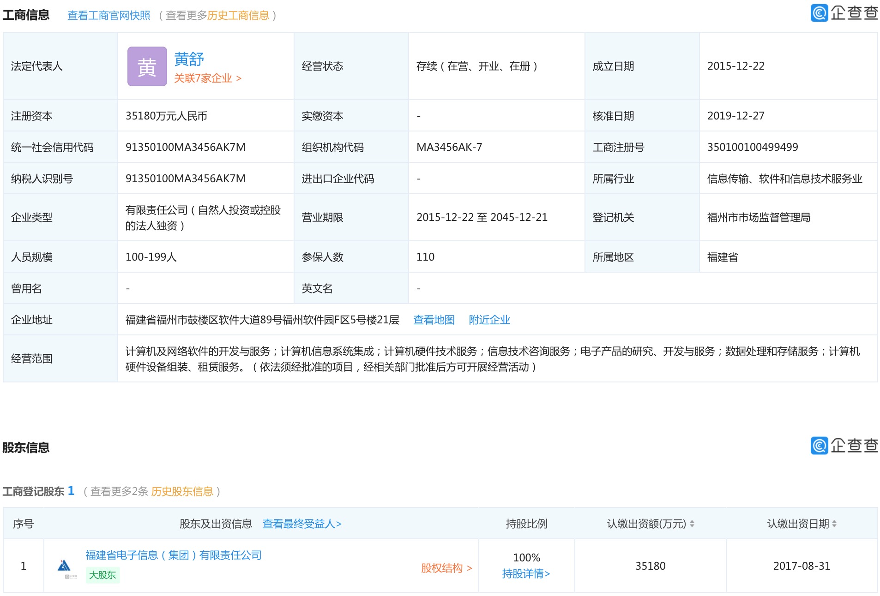
Task: Open 历史股东信息 link
Action: pos(182,492)
